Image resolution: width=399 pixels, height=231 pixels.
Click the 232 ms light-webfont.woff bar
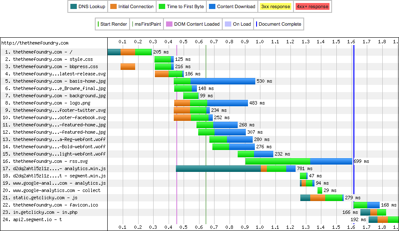(x=255, y=154)
